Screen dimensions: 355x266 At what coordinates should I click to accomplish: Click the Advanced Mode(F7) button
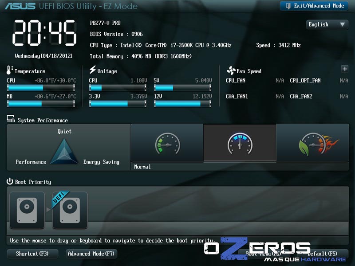(x=91, y=254)
